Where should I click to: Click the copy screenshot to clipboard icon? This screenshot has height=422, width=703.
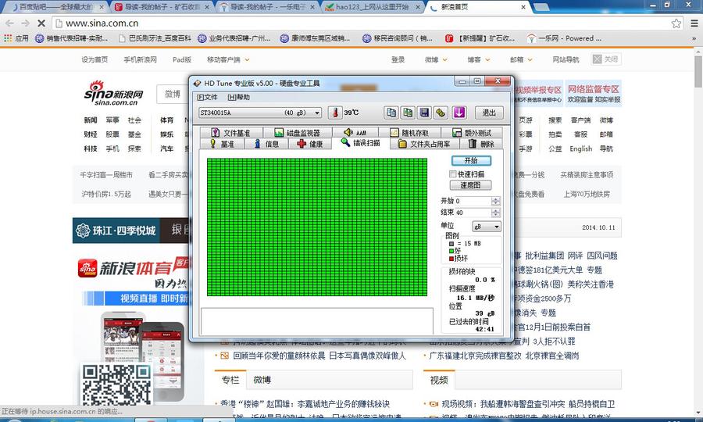pyautogui.click(x=408, y=113)
